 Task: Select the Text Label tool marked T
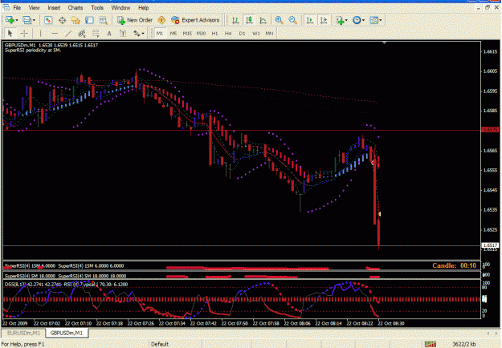(123, 33)
